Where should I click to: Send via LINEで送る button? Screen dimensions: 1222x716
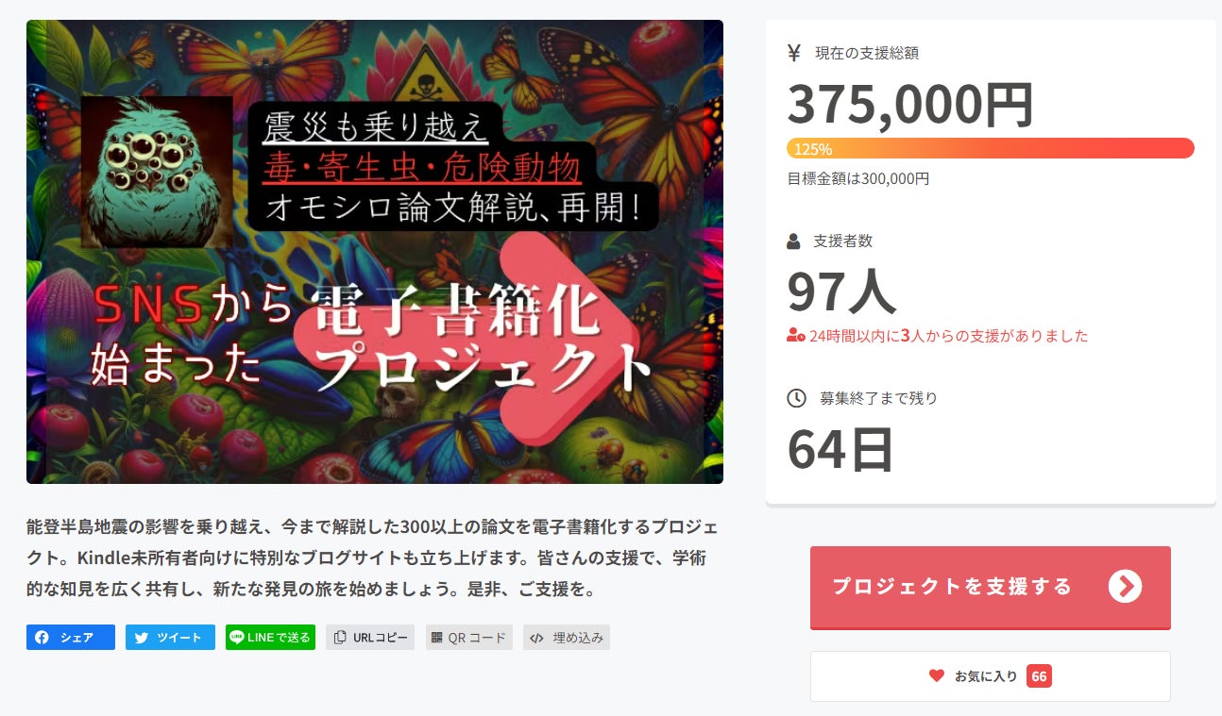(x=270, y=638)
